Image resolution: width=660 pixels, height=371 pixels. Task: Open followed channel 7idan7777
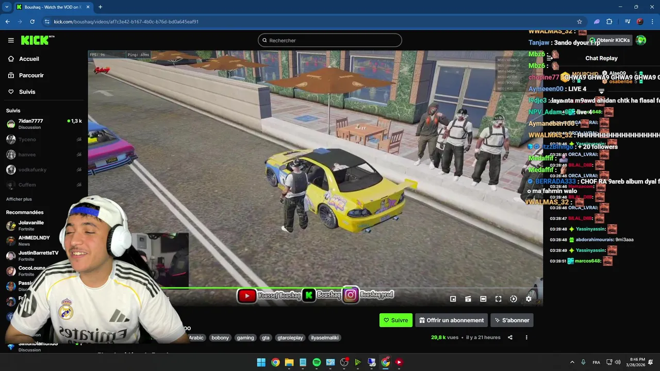tap(44, 124)
